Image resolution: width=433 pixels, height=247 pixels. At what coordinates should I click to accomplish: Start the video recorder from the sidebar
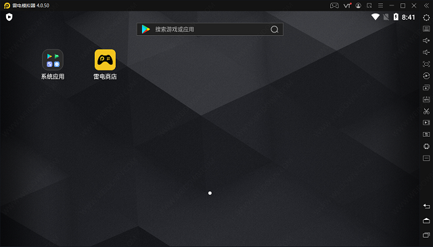(426, 122)
